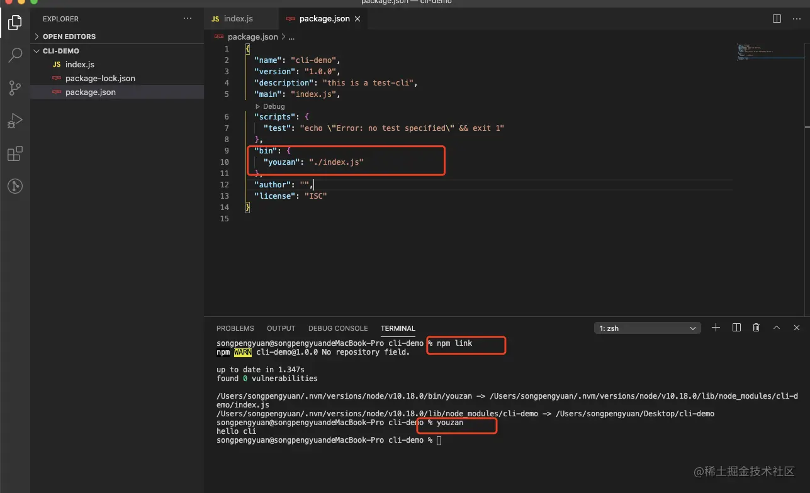
Task: Open package-lock.json in the file tree
Action: (117, 79)
